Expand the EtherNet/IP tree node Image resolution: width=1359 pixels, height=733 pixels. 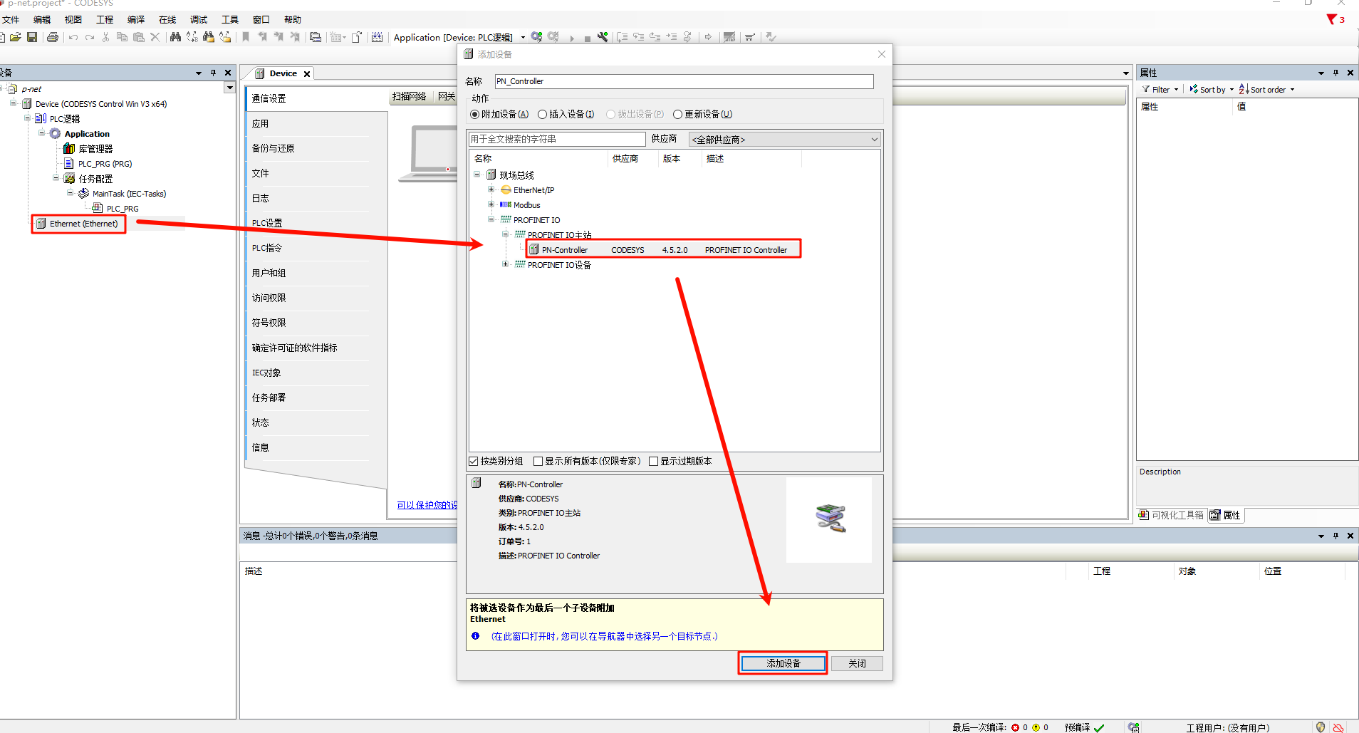pos(491,190)
